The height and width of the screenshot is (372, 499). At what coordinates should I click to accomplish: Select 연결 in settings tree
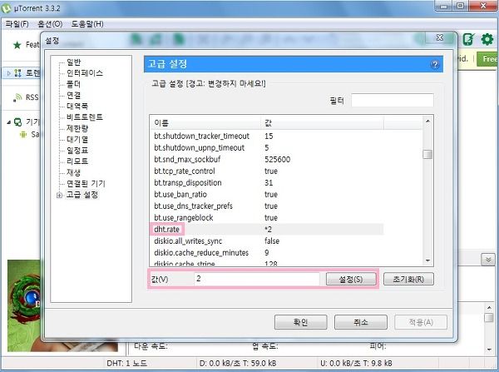(x=73, y=95)
